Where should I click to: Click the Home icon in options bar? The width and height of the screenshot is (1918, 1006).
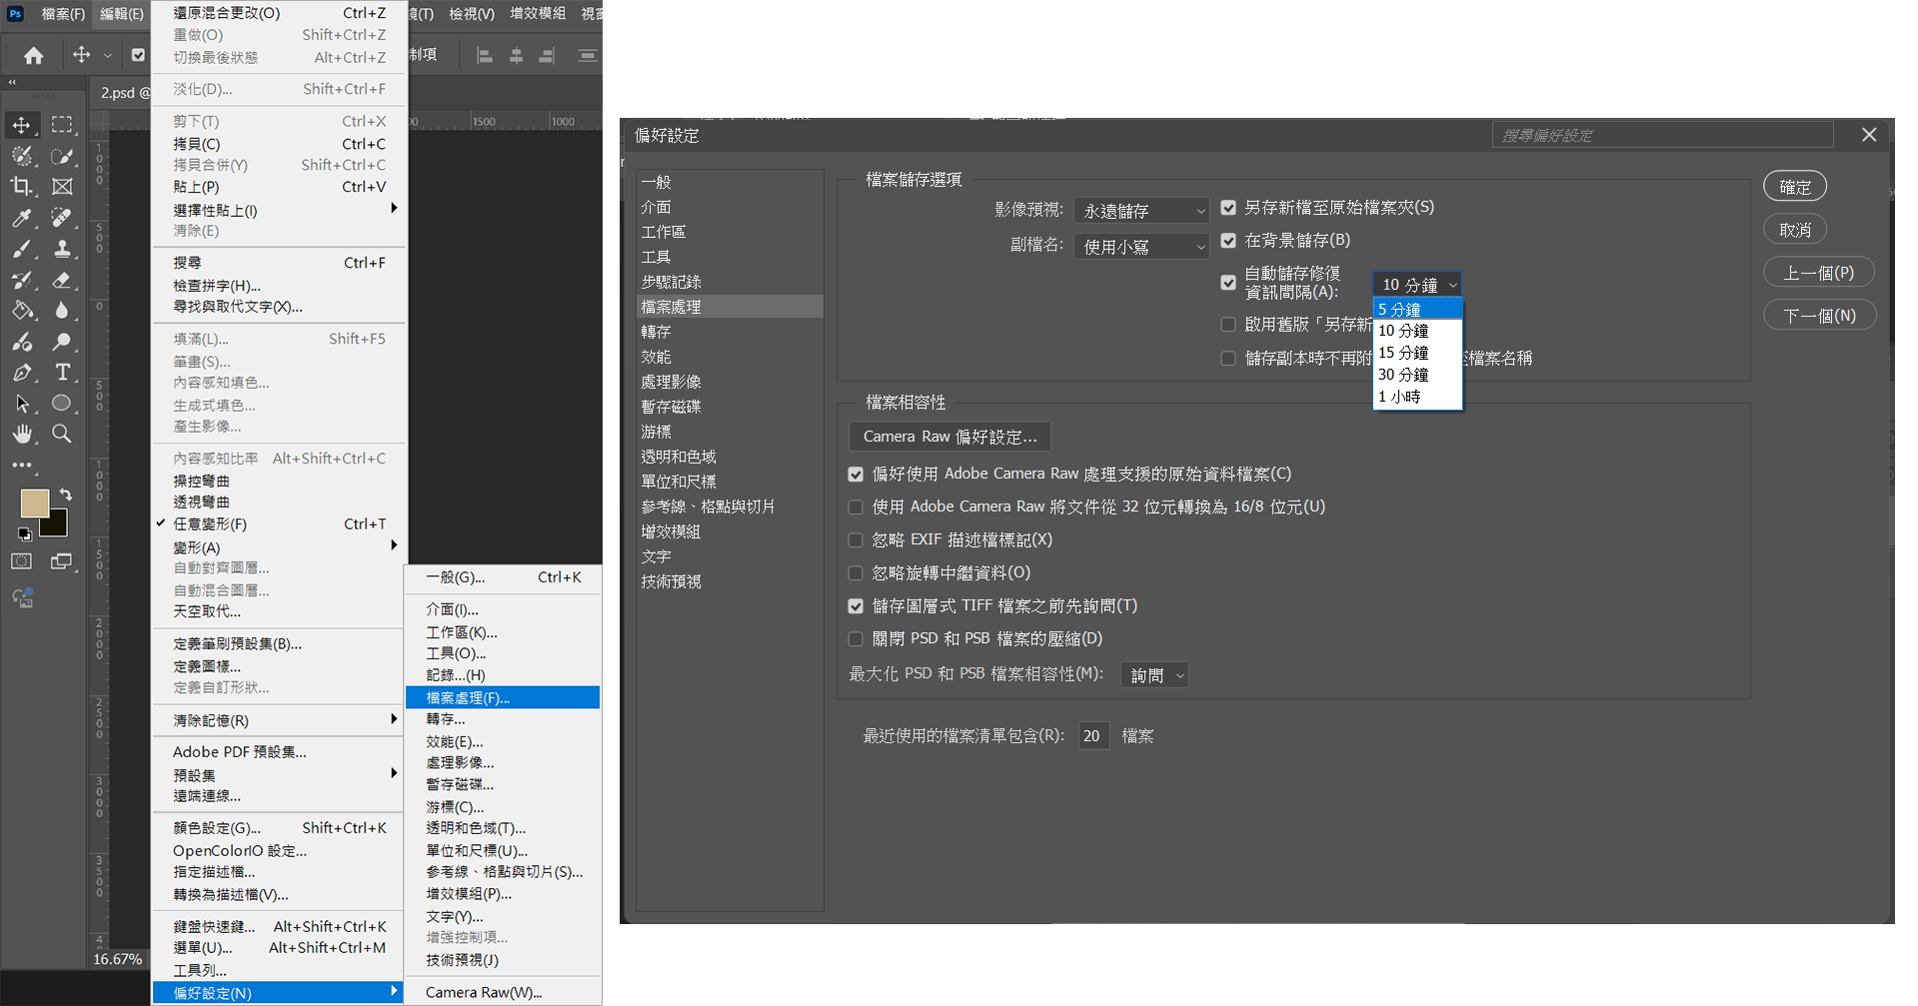tap(33, 55)
